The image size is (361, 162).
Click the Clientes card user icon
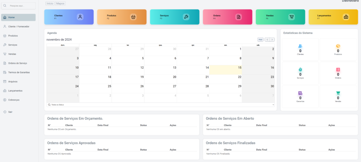coord(80,17)
